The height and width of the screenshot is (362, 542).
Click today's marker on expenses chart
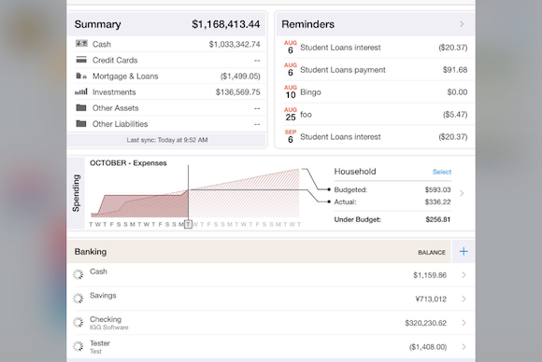(x=188, y=224)
